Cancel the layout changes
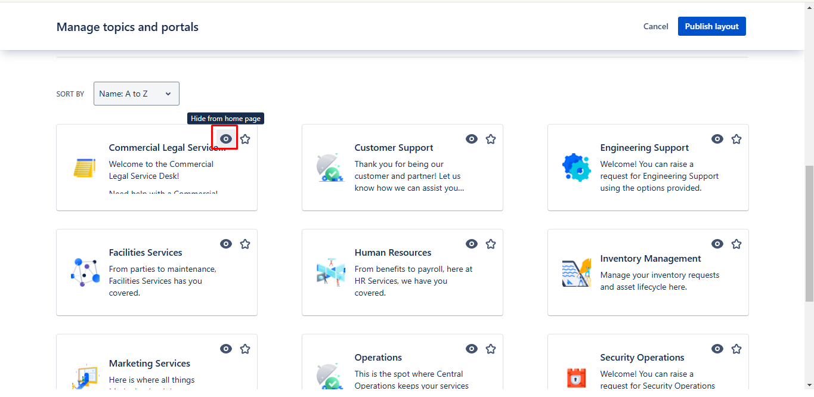The height and width of the screenshot is (397, 814). coord(655,26)
